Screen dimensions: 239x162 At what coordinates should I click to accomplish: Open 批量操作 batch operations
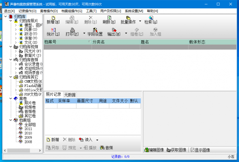pyautogui.click(x=128, y=20)
